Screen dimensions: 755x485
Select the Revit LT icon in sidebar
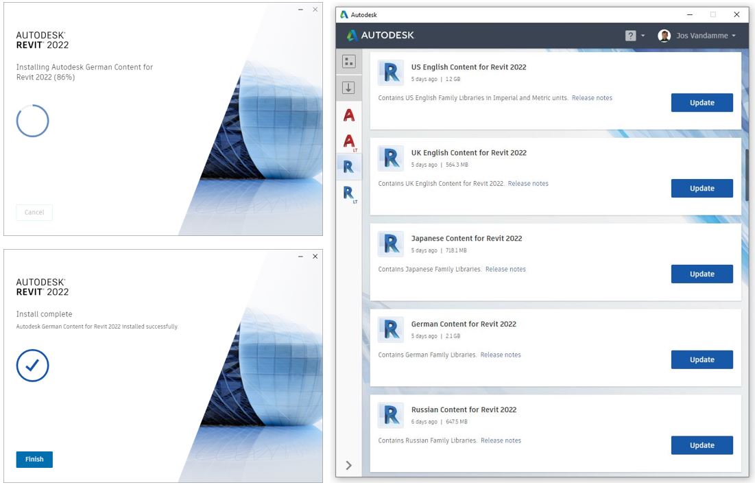point(350,194)
